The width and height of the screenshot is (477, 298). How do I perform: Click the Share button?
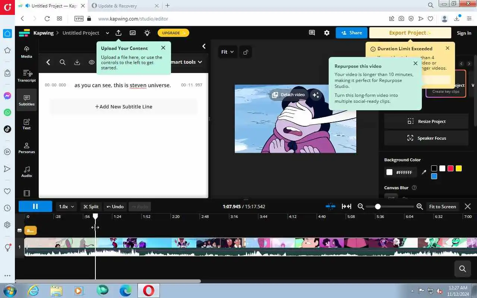[x=351, y=33]
